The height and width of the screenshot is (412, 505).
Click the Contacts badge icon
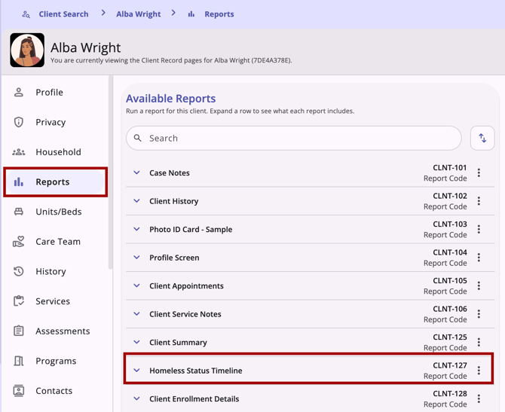tap(19, 391)
